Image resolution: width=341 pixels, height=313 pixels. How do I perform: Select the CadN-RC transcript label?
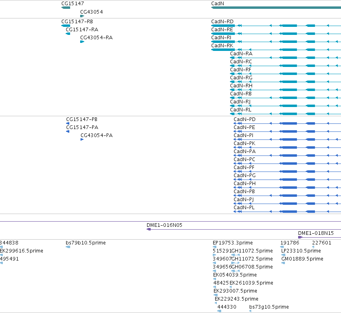(x=241, y=62)
